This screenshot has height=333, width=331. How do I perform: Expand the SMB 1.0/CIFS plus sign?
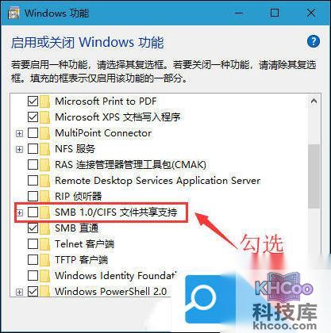point(19,212)
